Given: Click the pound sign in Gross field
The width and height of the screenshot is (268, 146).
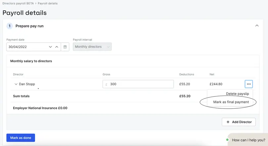Looking at the screenshot, I should (x=106, y=84).
